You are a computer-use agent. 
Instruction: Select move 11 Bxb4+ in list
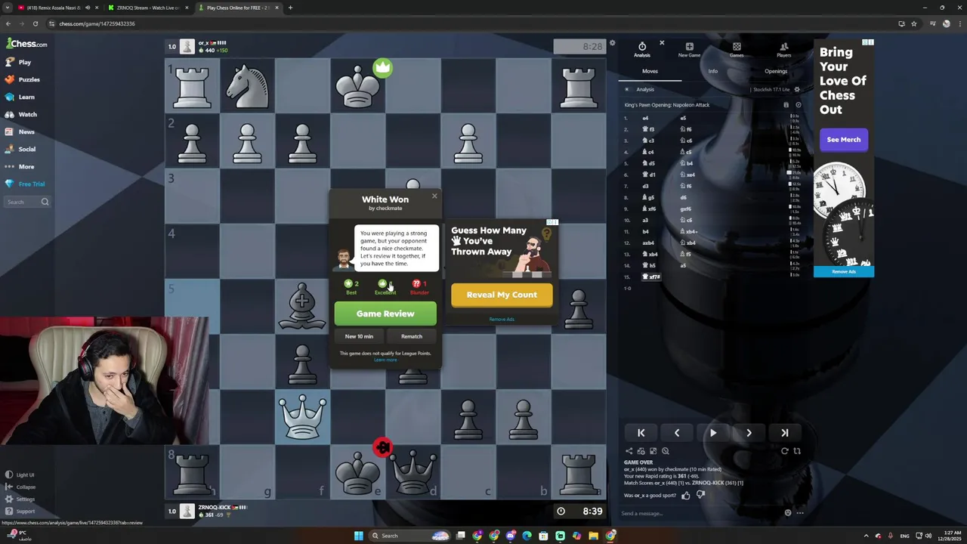pos(688,231)
